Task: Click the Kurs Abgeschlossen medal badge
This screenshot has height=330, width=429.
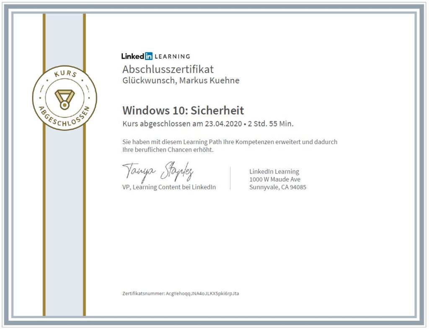Action: (65, 98)
